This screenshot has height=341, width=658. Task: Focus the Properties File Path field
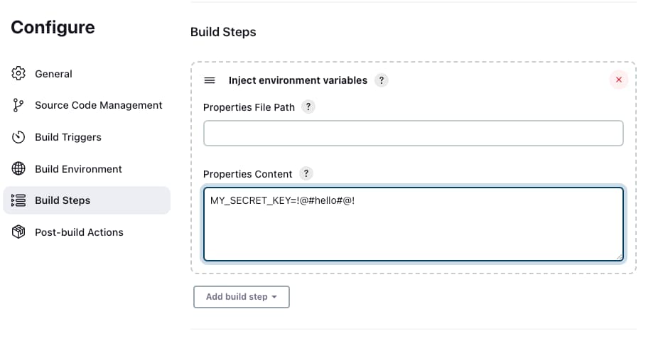click(414, 134)
